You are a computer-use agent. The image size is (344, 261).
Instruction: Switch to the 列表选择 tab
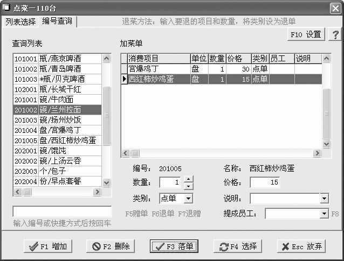20,22
